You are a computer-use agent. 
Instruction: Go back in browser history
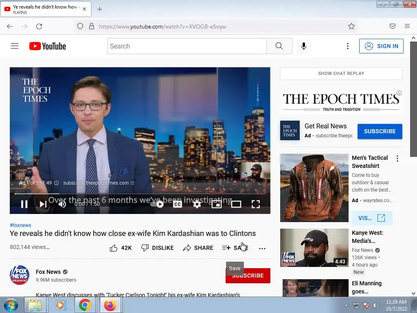click(10, 26)
